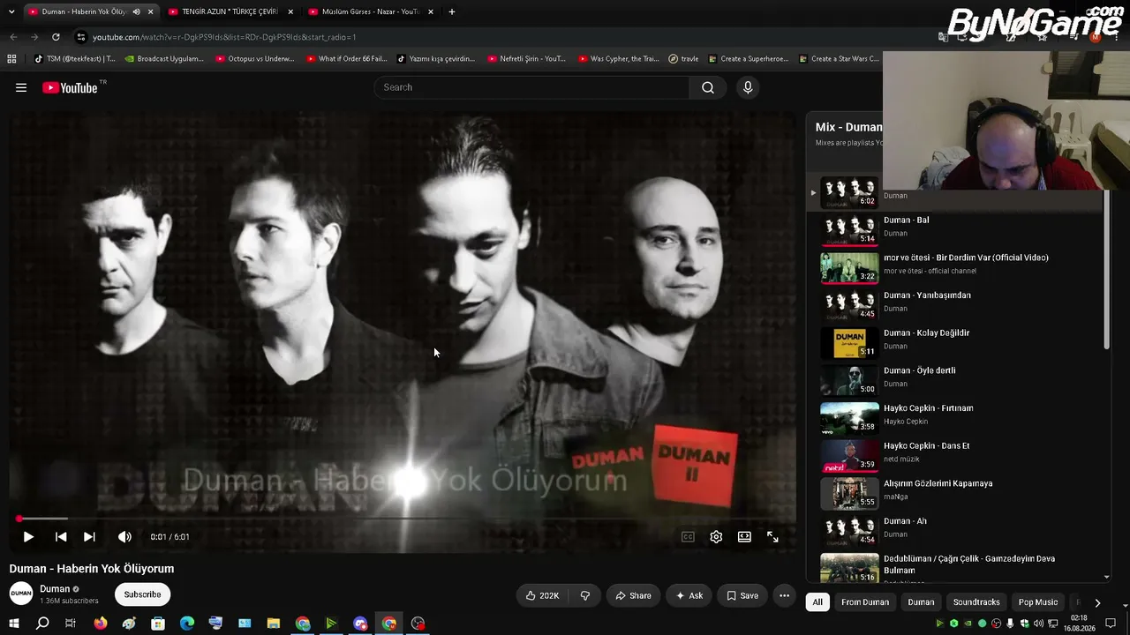Switch to the Müslüm Gürses - Nazar tab
This screenshot has height=635, width=1130.
point(371,11)
